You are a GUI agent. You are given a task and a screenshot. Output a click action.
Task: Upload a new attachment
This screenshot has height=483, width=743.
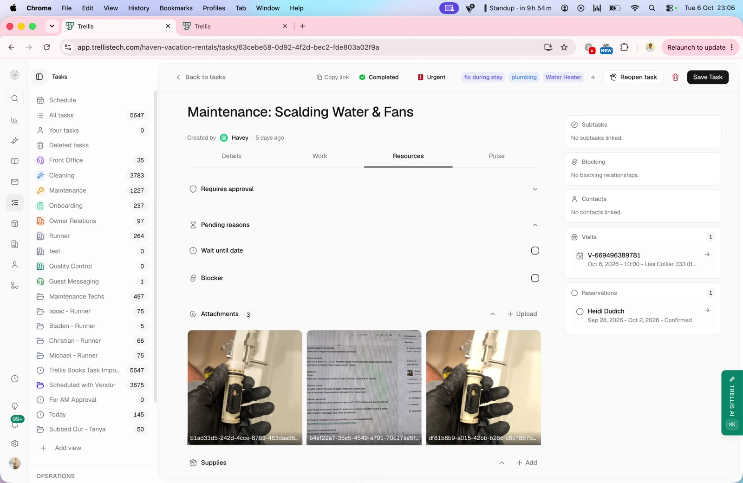522,314
